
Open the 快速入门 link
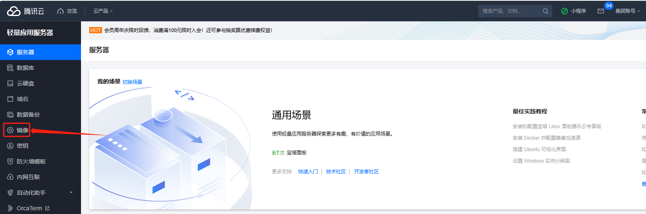(x=308, y=172)
